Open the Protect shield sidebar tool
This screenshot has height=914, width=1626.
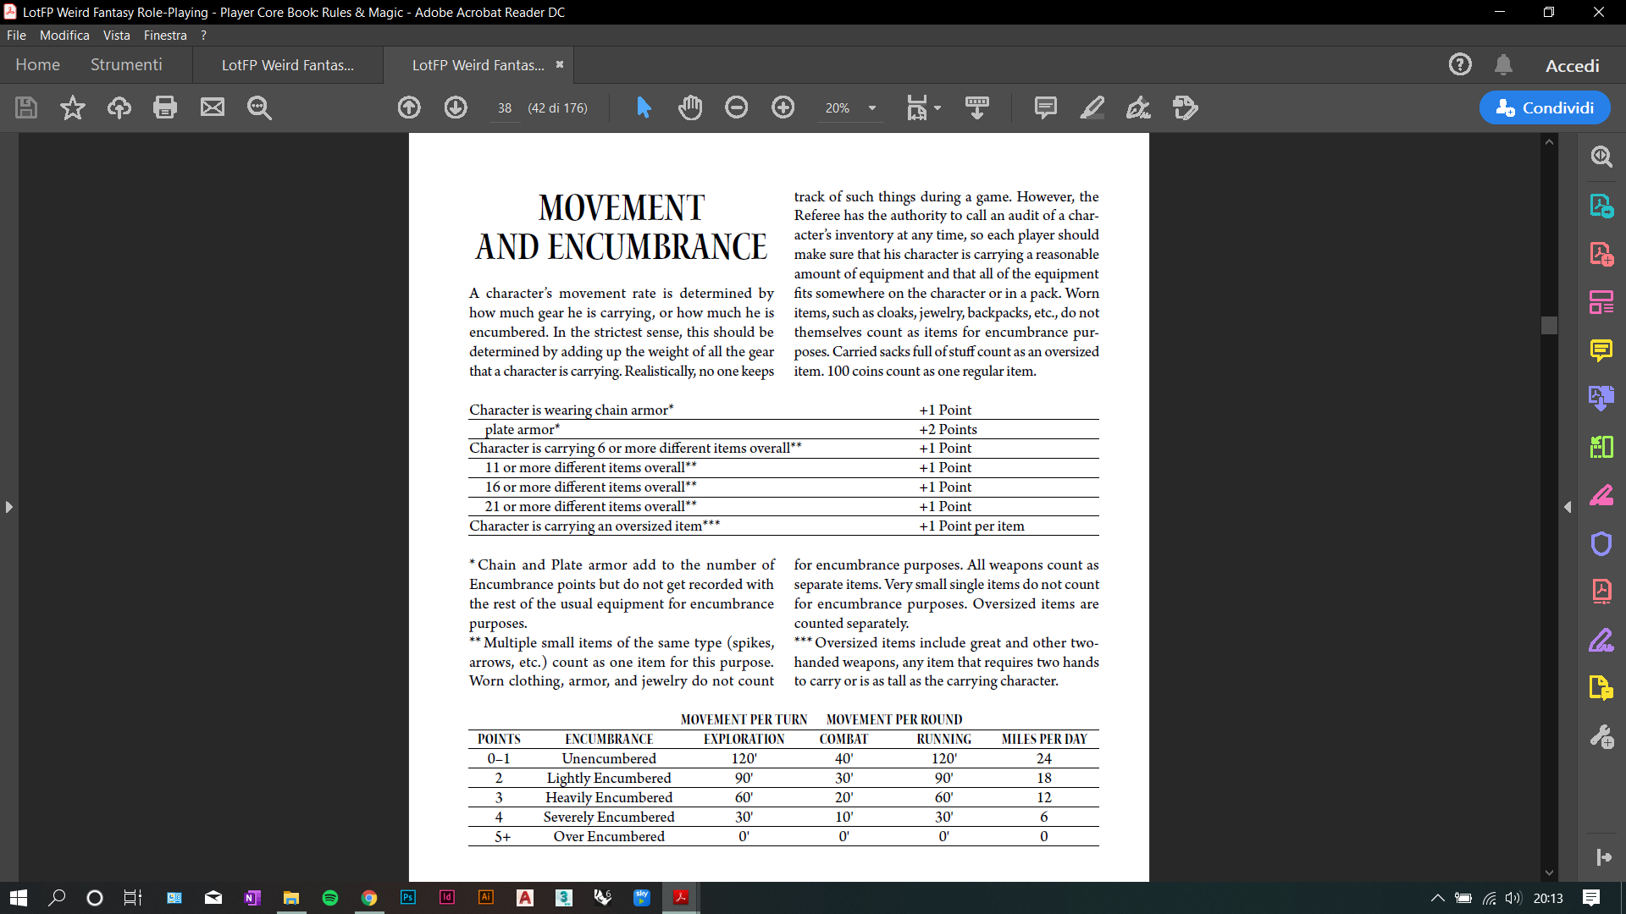[x=1601, y=542]
